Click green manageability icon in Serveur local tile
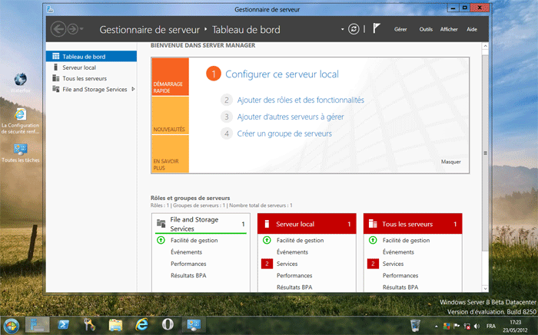The width and height of the screenshot is (538, 335). [x=267, y=240]
